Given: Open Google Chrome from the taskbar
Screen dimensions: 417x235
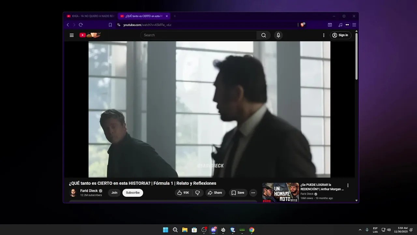Looking at the screenshot, I should (x=252, y=230).
